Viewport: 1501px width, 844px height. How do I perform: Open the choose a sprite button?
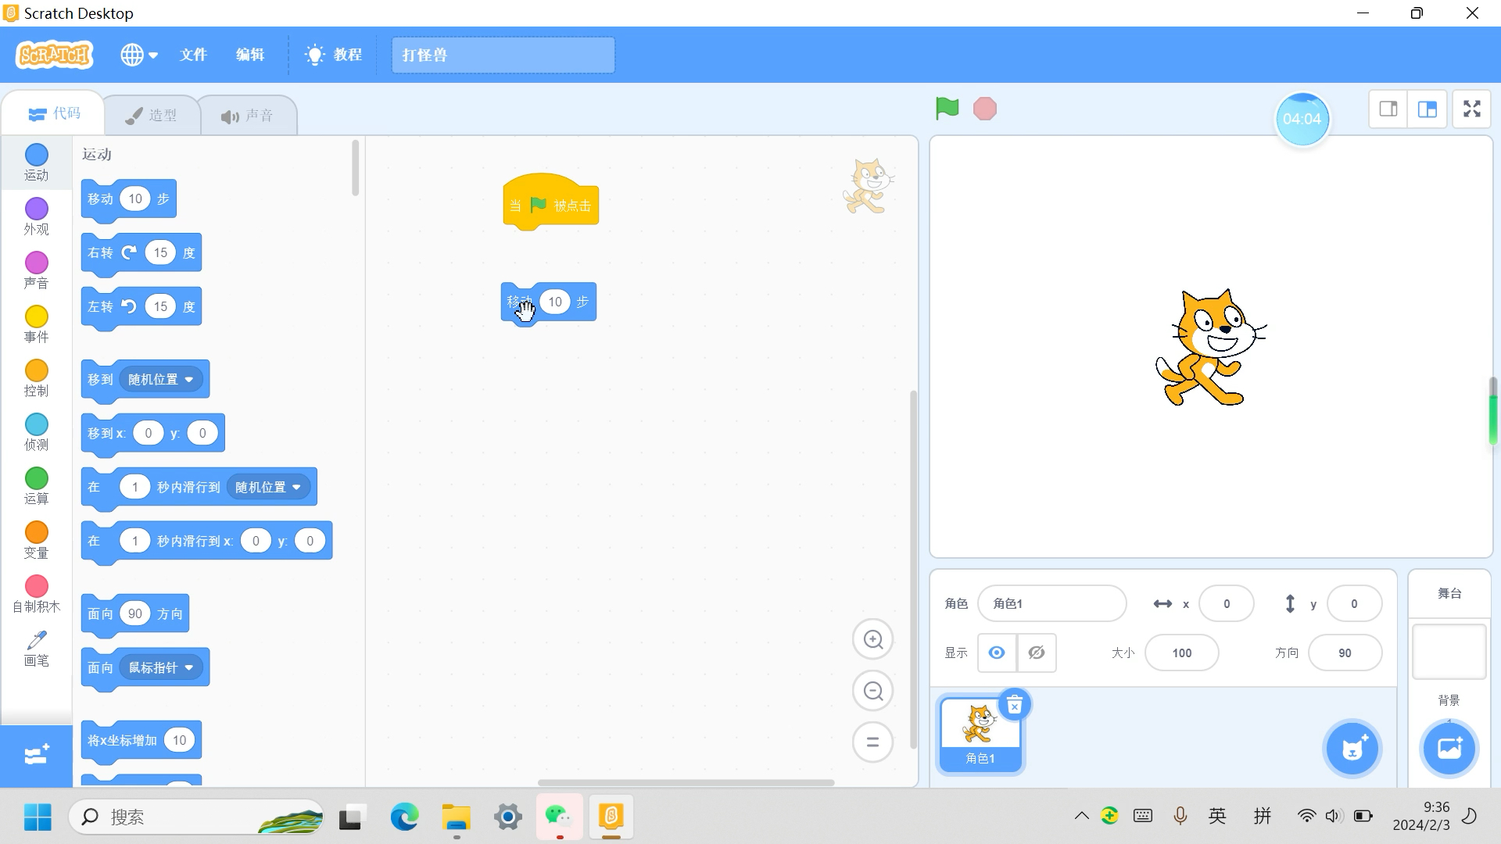pyautogui.click(x=1352, y=749)
